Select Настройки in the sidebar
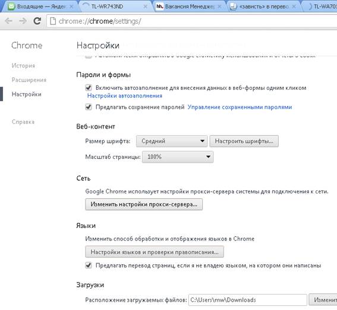This screenshot has height=310, width=337. point(27,94)
